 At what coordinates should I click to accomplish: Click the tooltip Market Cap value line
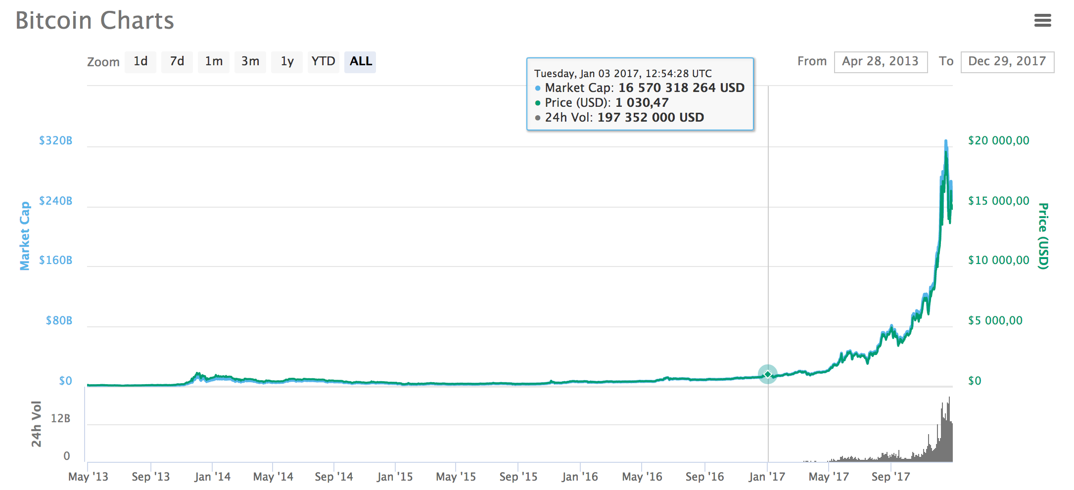(640, 88)
